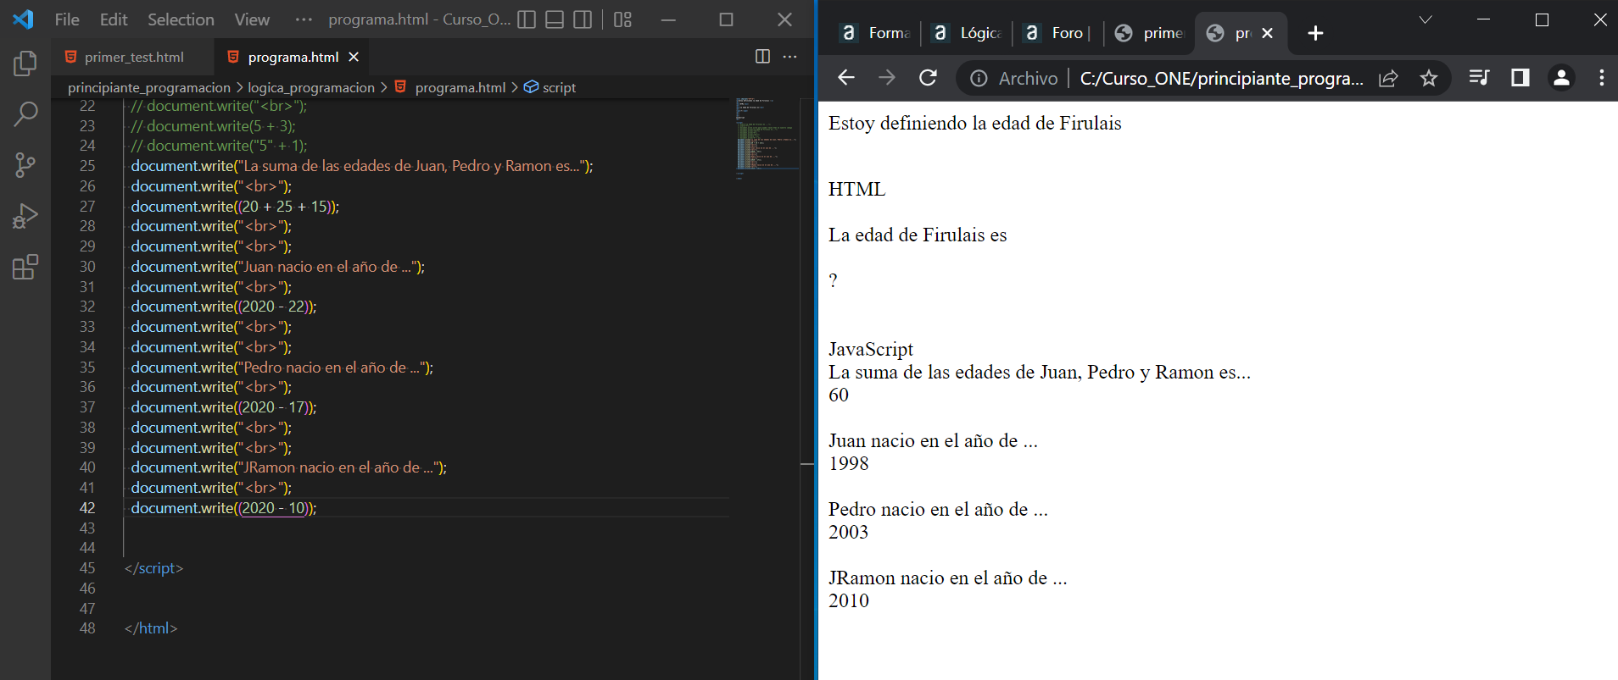This screenshot has width=1618, height=680.
Task: Switch to the prime browser tab
Action: (1149, 33)
